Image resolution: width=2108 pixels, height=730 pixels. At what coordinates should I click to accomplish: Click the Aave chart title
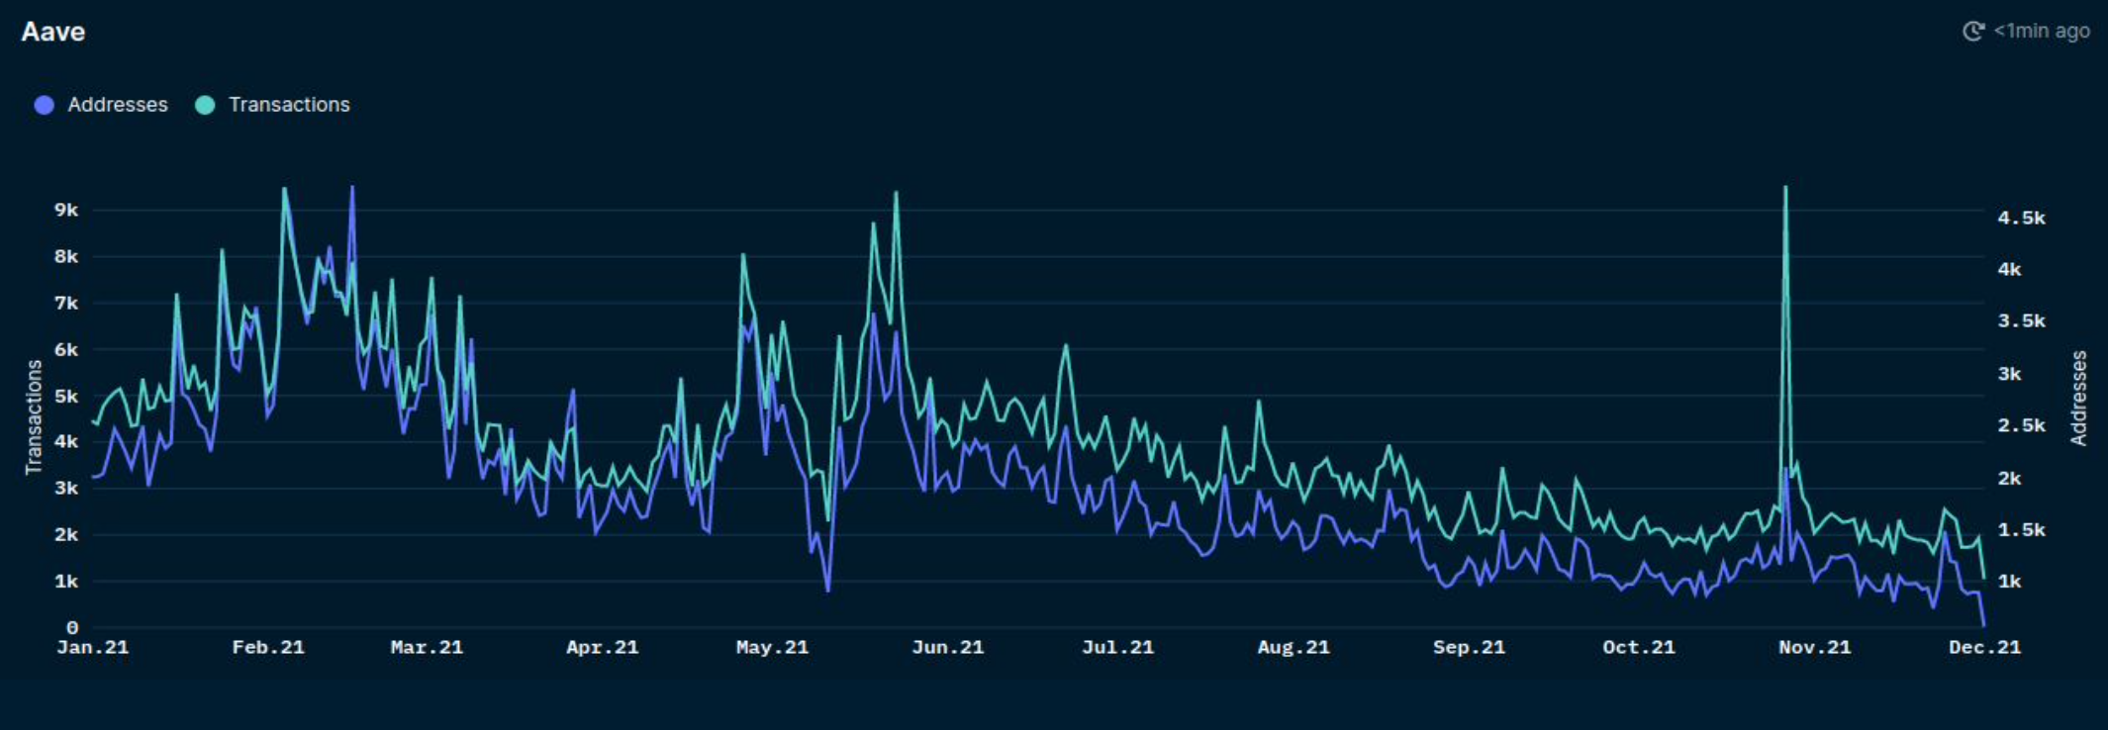tap(53, 32)
